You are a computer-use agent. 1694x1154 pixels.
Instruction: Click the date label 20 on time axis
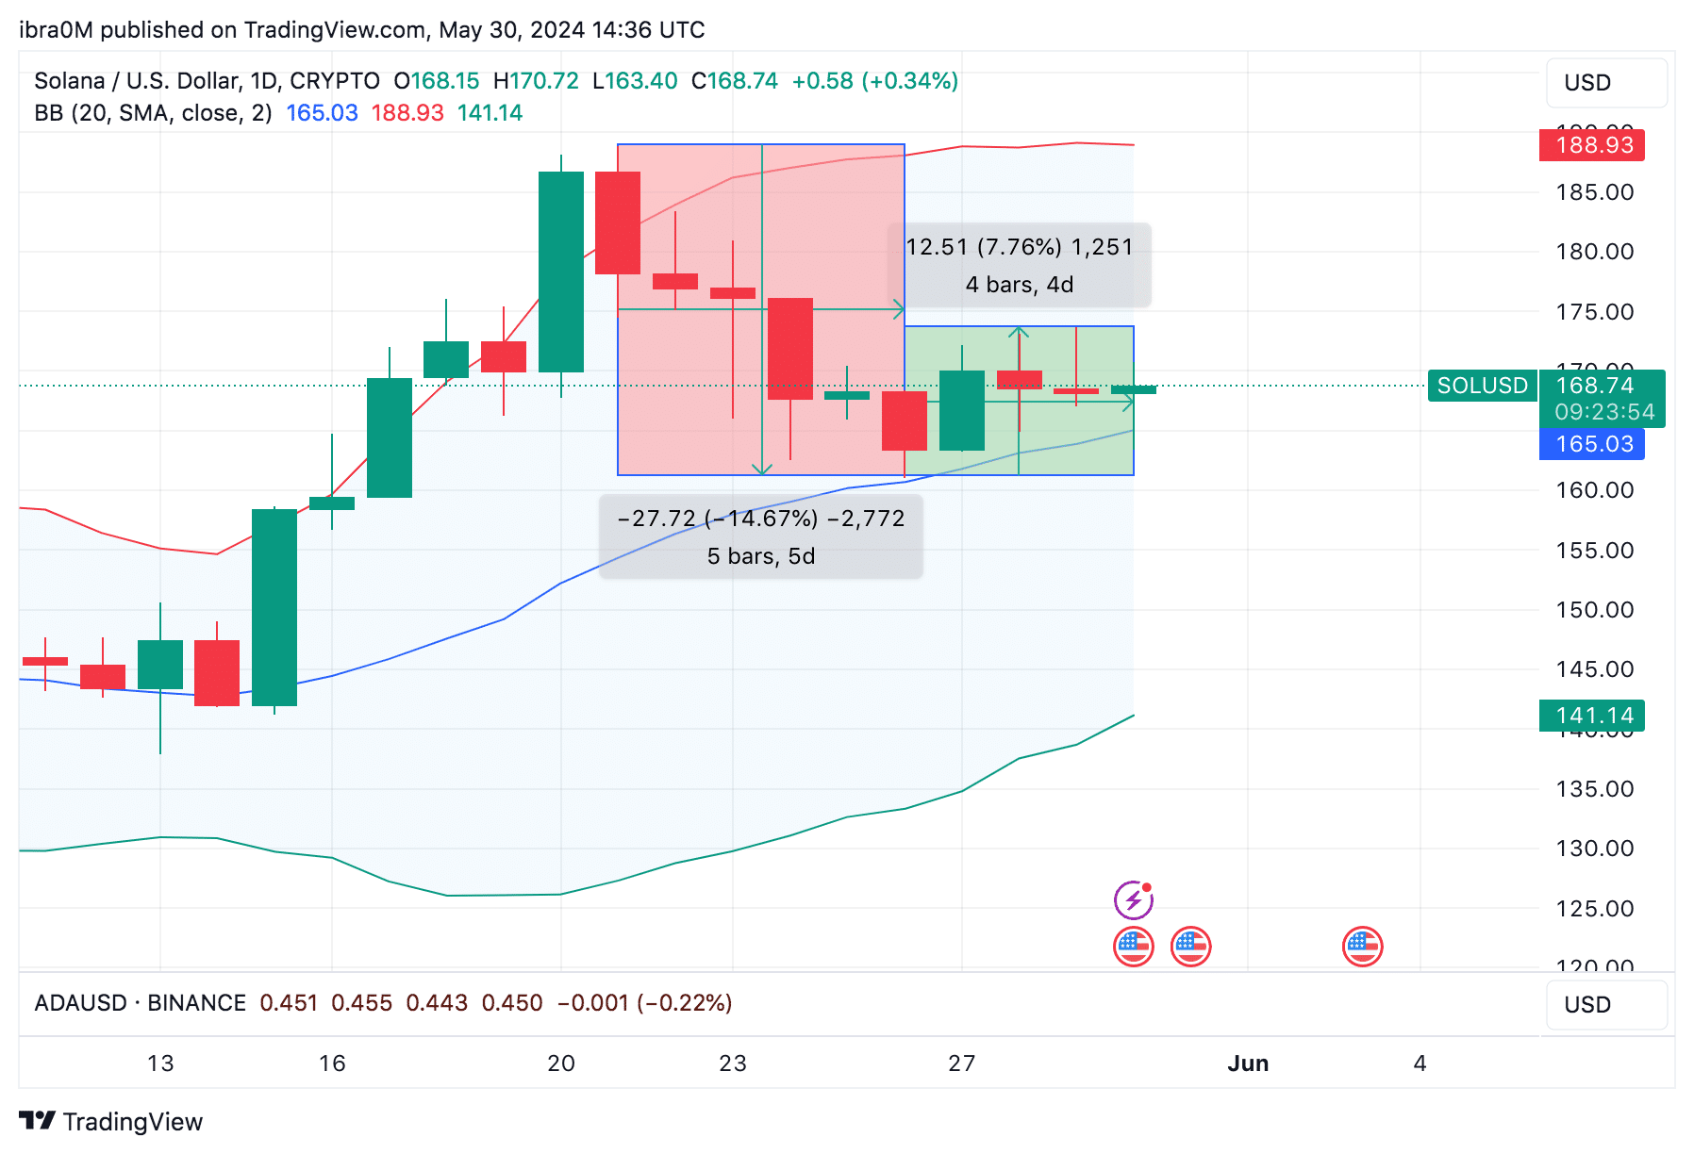pyautogui.click(x=561, y=1063)
